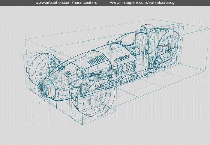The width and height of the screenshot is (210, 145).
Task: Select the center hub of the rear wheel
Action: tap(169, 47)
